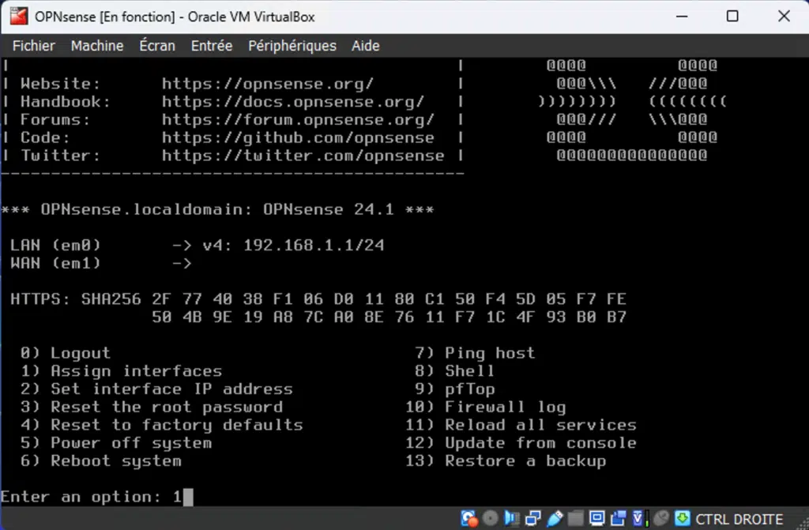Viewport: 809px width, 530px height.
Task: Click the optical drive status icon
Action: 490,518
